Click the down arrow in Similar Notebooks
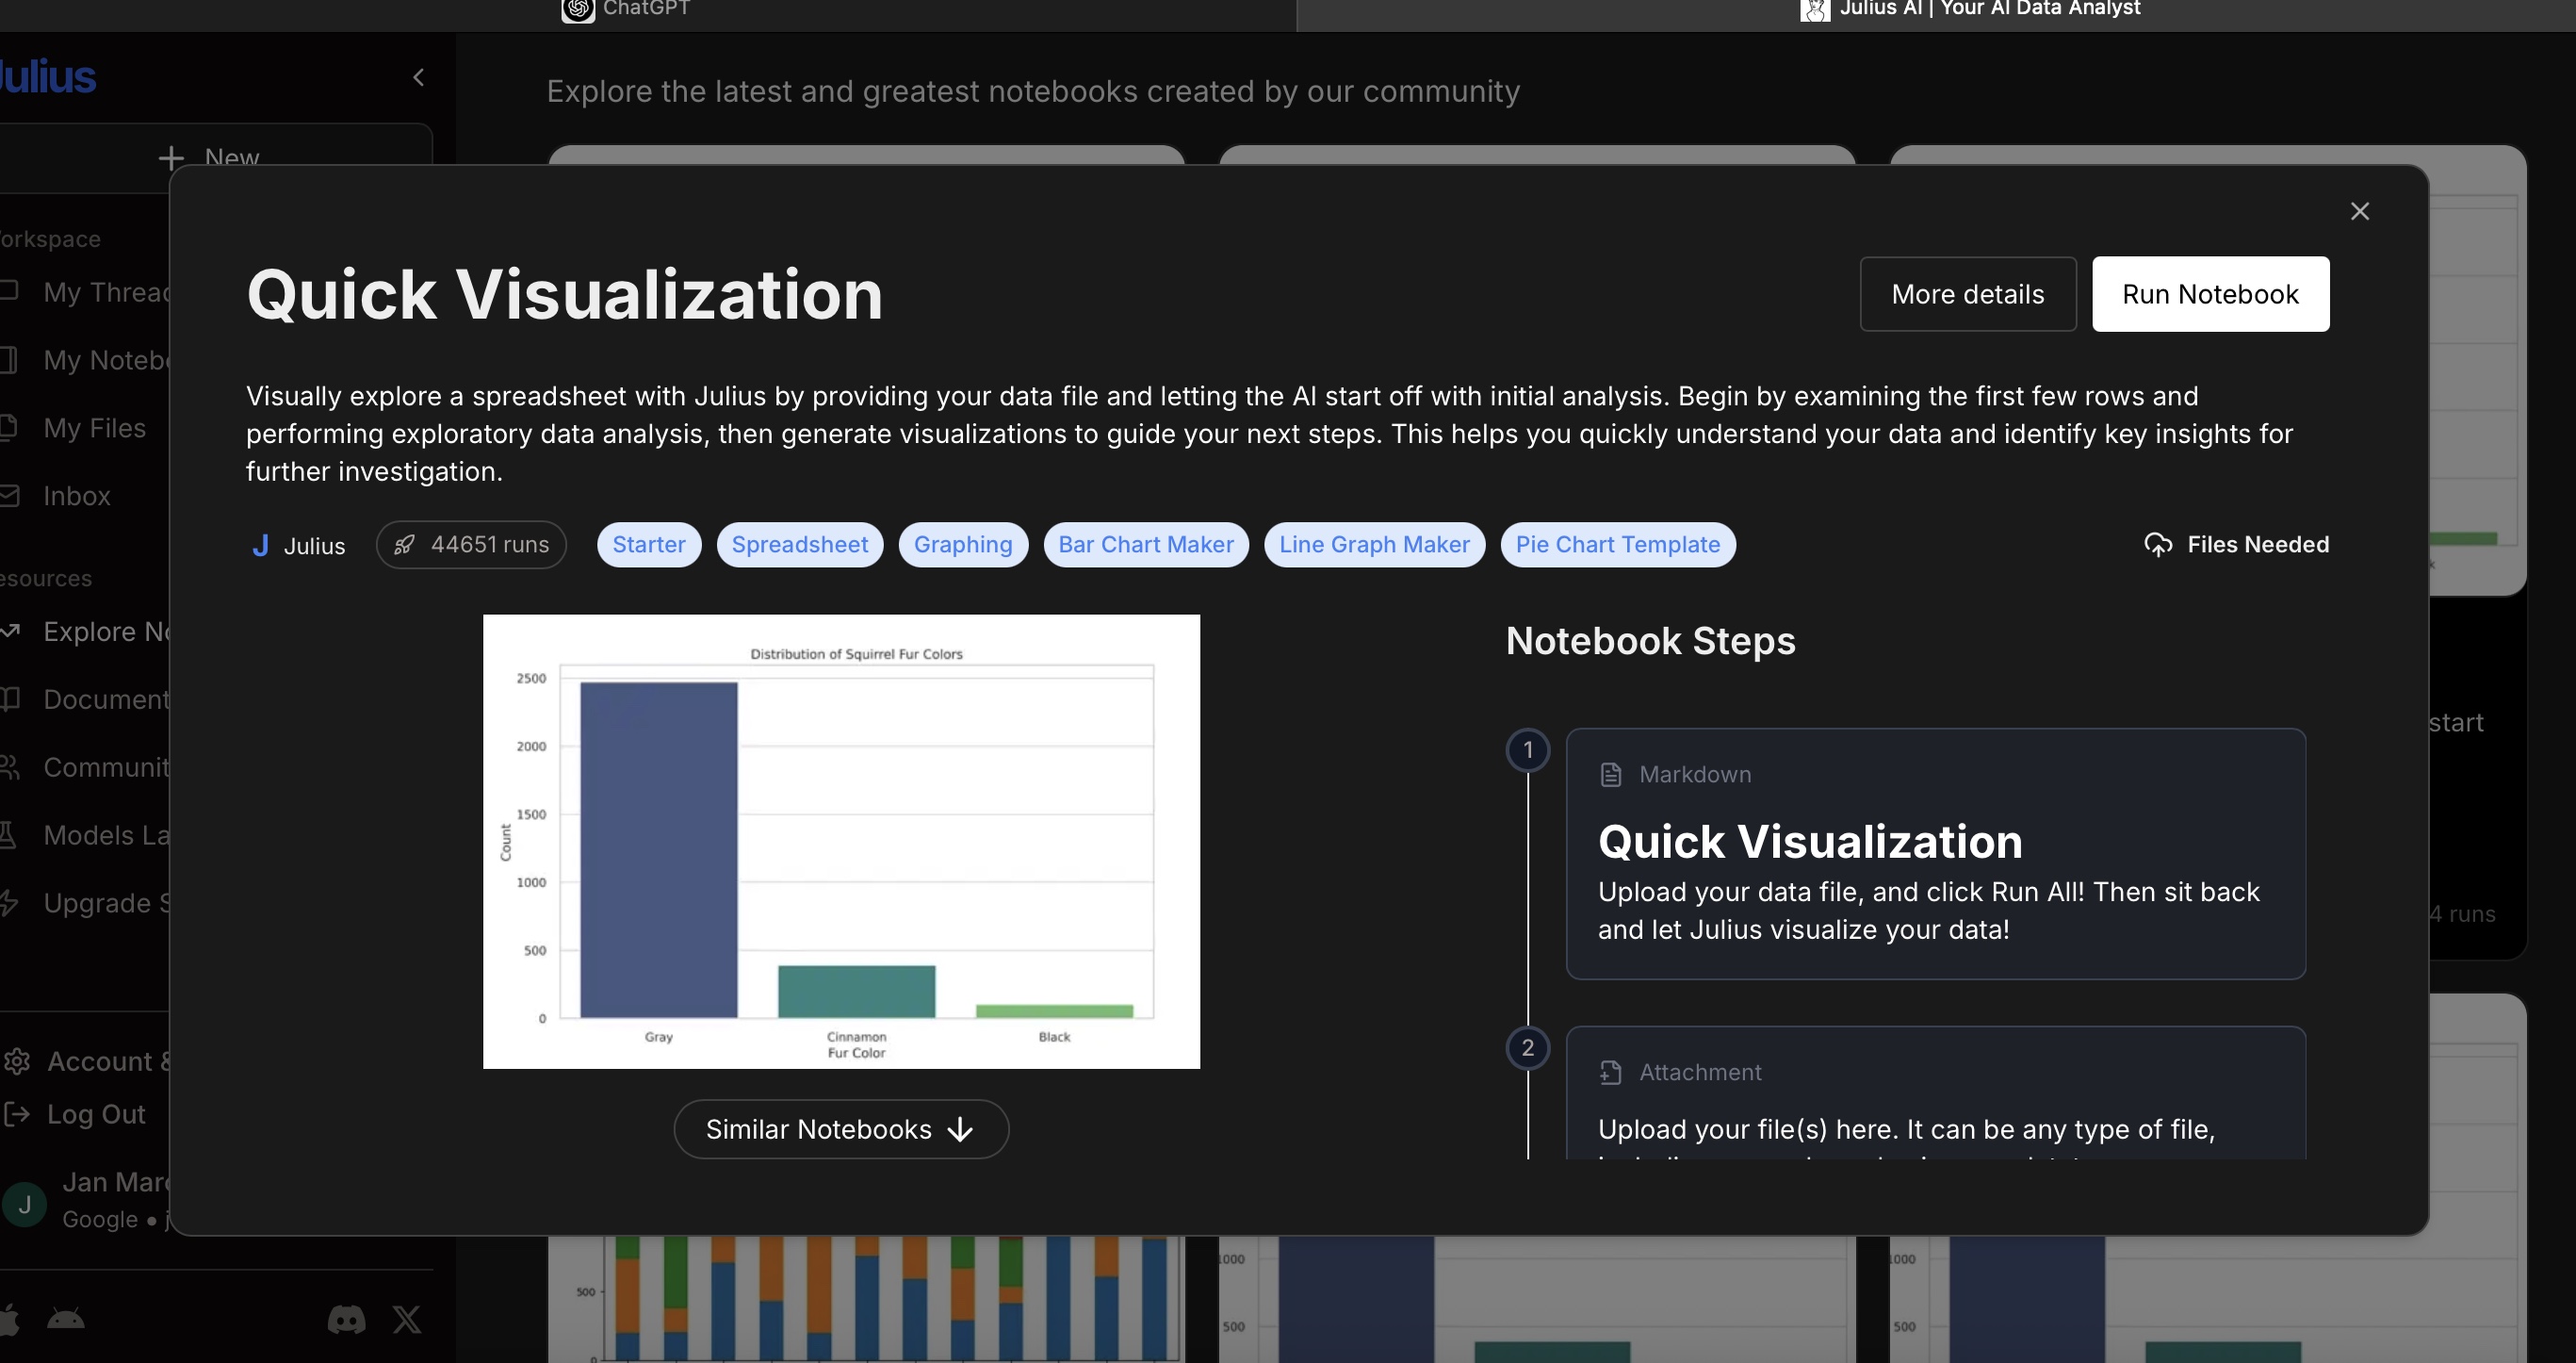 coord(960,1130)
